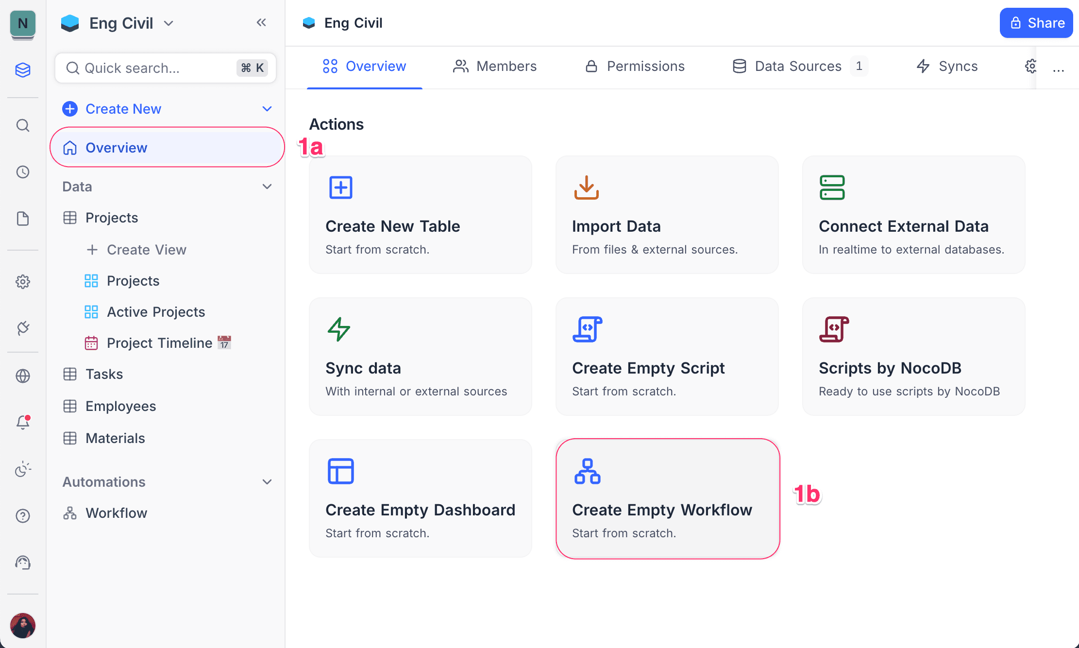Select Create Empty Workflow card
The height and width of the screenshot is (648, 1079).
[x=667, y=498]
